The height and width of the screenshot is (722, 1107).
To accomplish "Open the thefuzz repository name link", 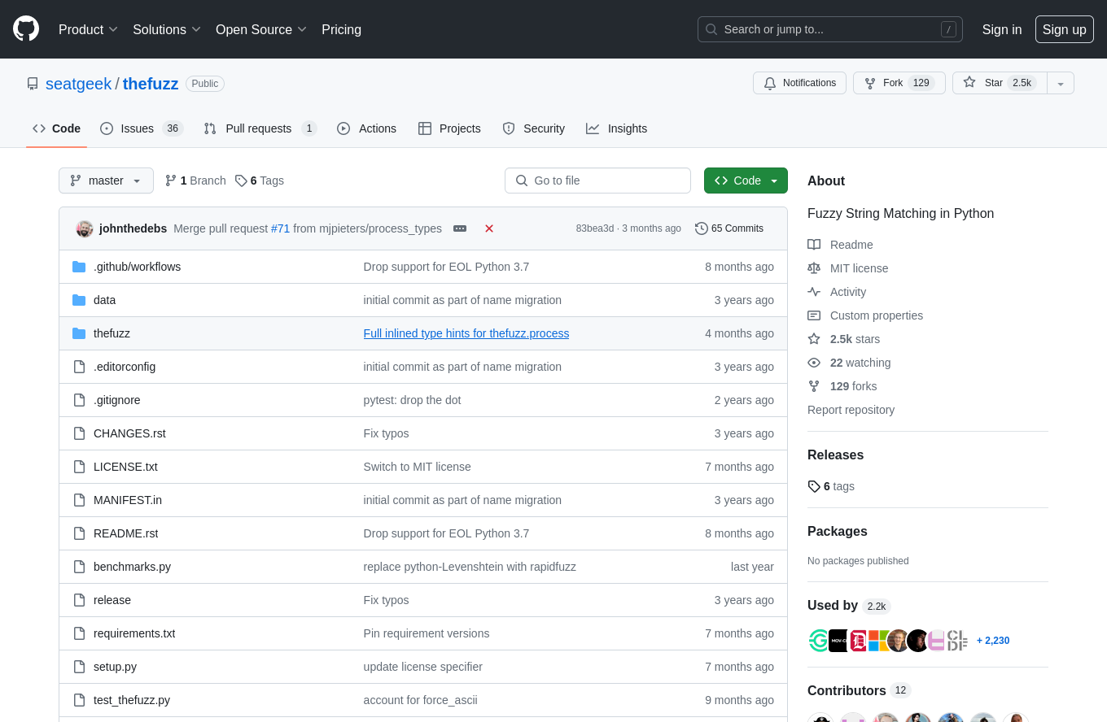I will click(x=151, y=84).
